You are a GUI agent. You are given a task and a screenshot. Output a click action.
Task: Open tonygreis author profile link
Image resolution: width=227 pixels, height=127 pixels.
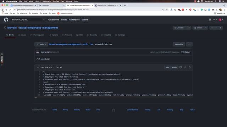[x=45, y=52]
